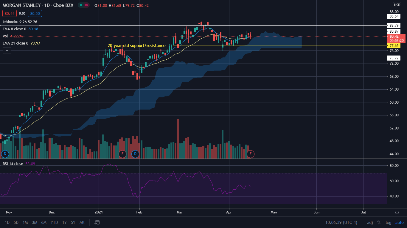The height and width of the screenshot is (228, 407).
Task: Select the All time range
Action: [x=82, y=222]
